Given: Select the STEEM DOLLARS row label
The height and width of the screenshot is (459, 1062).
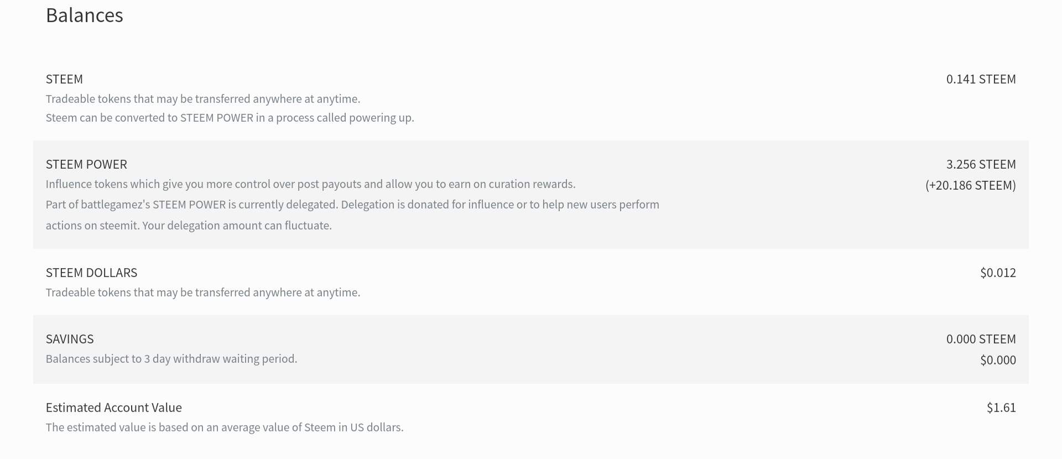Looking at the screenshot, I should 91,273.
